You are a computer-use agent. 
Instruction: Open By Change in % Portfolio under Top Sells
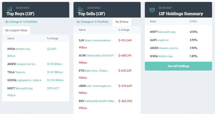click(x=93, y=22)
